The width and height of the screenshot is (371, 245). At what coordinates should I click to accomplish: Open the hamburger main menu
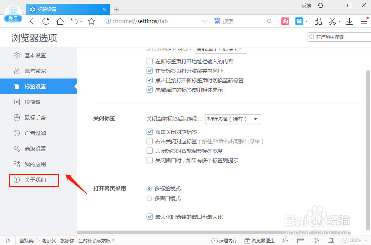point(364,21)
